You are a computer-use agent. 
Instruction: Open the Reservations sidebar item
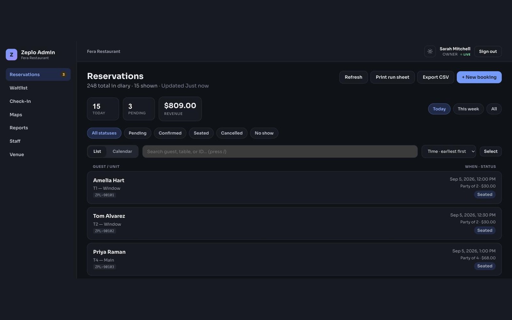click(38, 75)
